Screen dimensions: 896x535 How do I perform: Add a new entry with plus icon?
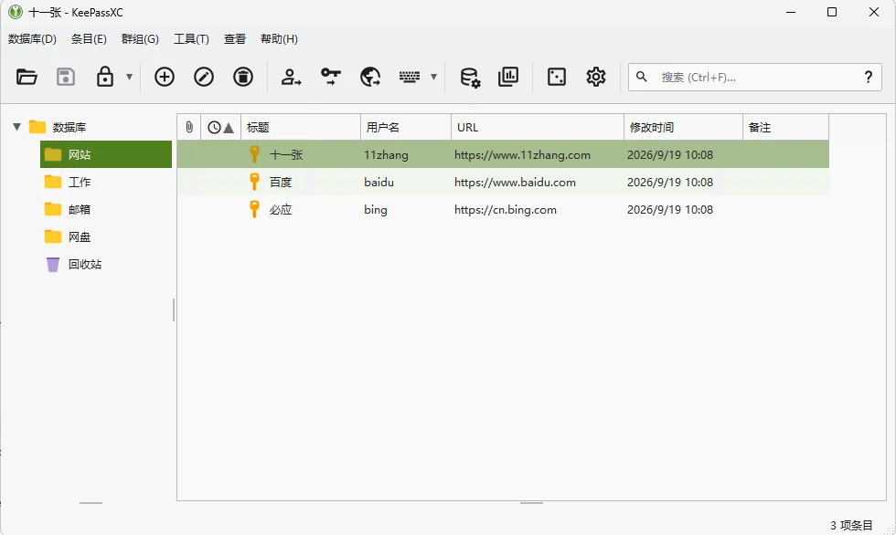(x=165, y=77)
